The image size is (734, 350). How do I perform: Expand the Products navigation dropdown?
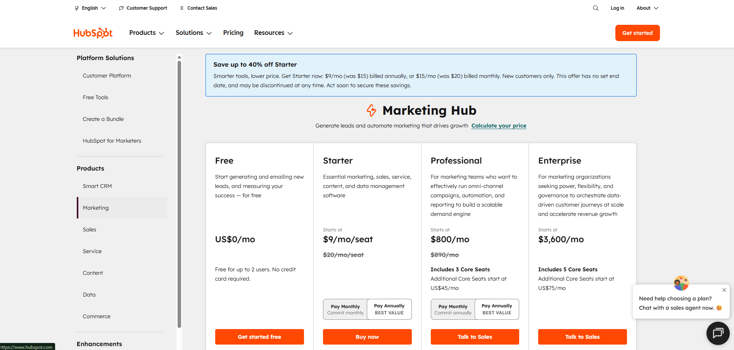point(146,33)
